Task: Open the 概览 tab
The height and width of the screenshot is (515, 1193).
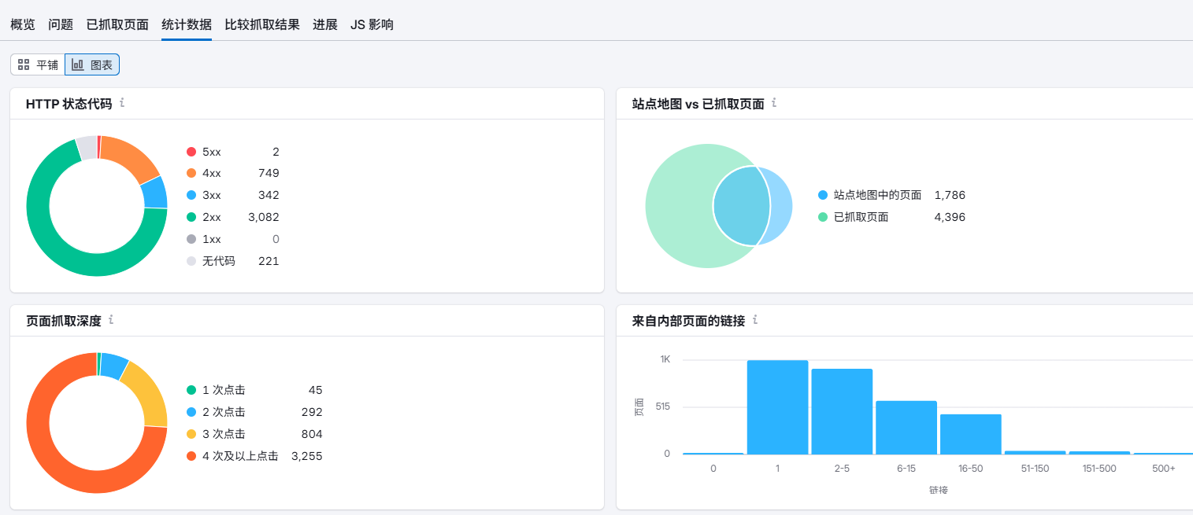Action: pos(23,24)
